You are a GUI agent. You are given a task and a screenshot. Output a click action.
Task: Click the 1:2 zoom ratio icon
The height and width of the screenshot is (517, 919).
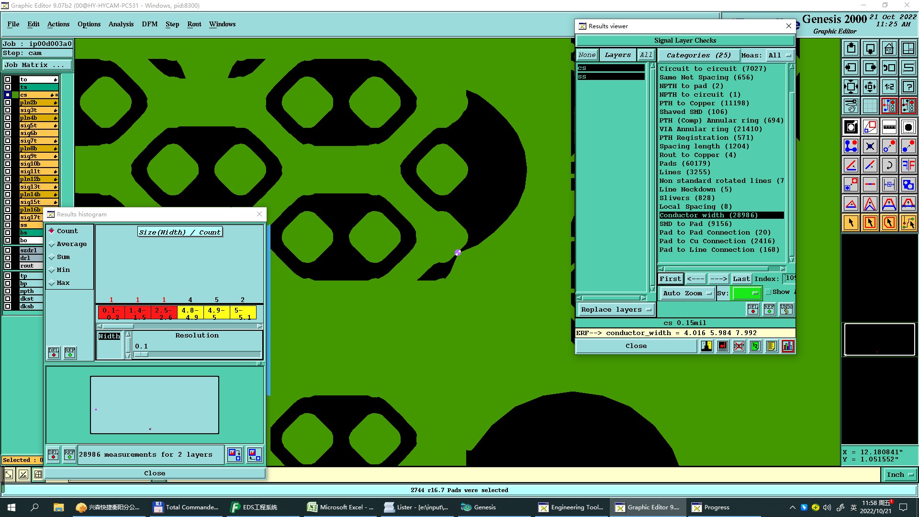click(x=889, y=87)
